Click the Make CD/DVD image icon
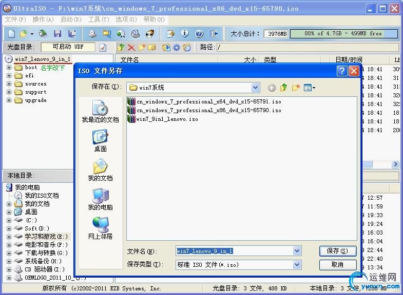The image size is (403, 295). coord(92,34)
